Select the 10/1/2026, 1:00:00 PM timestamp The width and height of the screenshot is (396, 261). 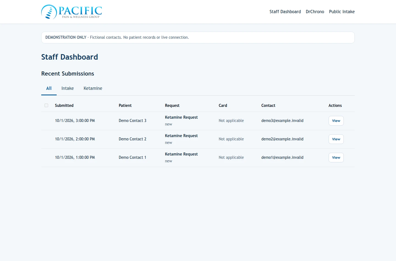[x=75, y=157]
